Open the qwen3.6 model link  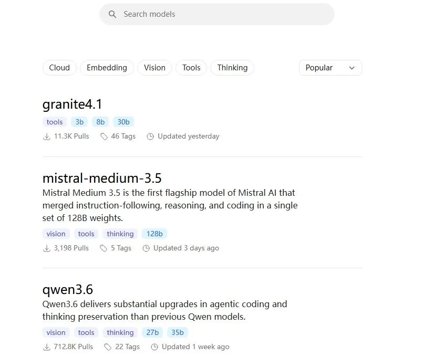(68, 290)
